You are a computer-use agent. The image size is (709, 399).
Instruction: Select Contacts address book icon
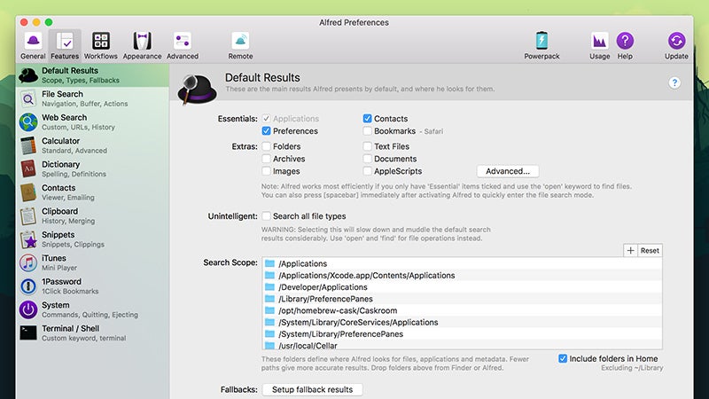pos(28,192)
